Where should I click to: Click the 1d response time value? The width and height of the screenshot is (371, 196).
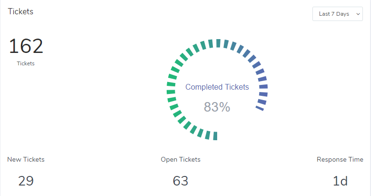click(340, 181)
